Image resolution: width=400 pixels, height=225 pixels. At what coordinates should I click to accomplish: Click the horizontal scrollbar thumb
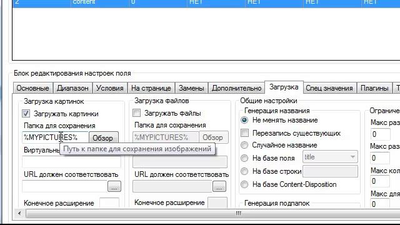click(x=239, y=213)
